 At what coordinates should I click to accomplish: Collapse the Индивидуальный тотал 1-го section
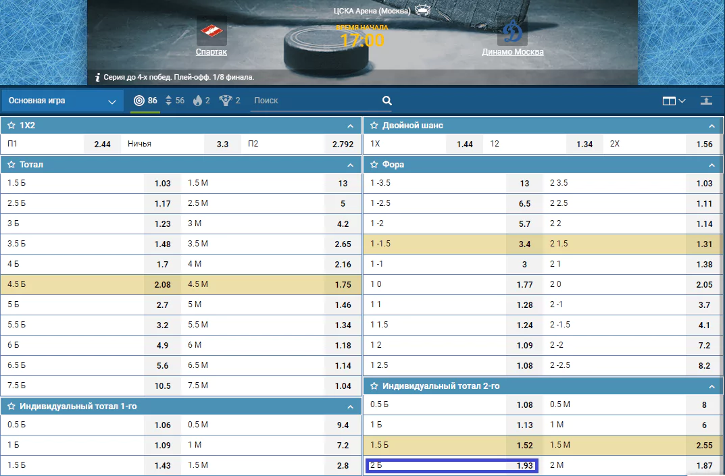click(x=350, y=407)
